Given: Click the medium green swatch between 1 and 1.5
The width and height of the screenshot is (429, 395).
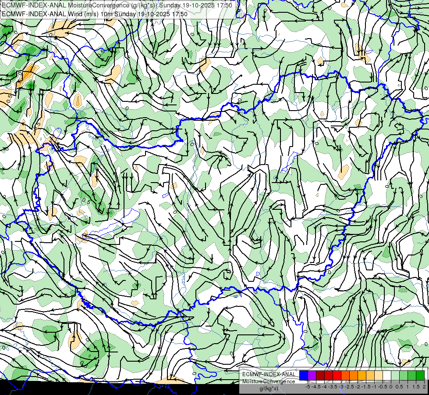Looking at the screenshot, I should (412, 376).
